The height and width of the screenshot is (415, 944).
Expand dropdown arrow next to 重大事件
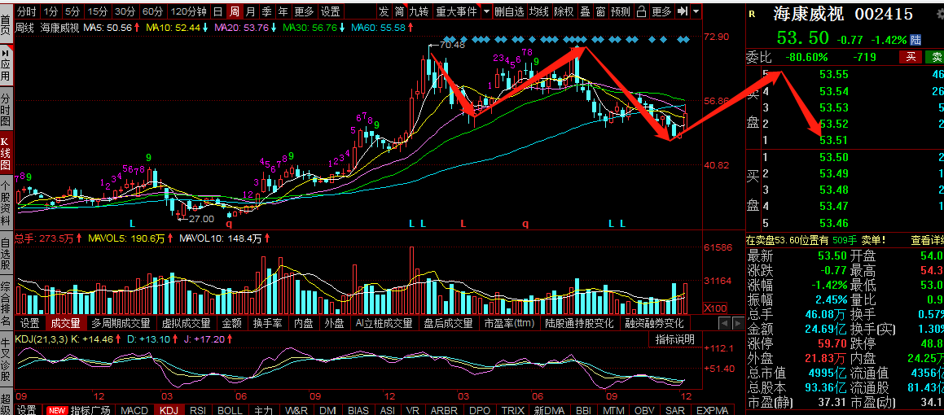(486, 11)
